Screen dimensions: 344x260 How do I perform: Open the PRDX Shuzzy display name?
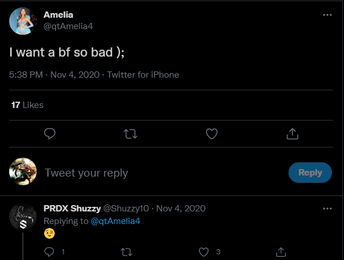72,209
